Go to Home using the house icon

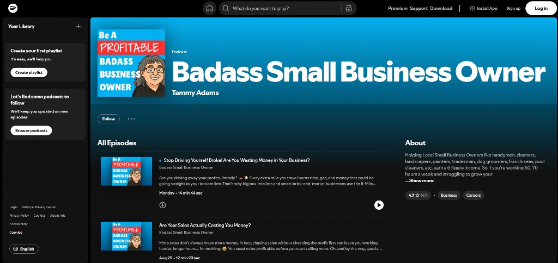pyautogui.click(x=209, y=8)
